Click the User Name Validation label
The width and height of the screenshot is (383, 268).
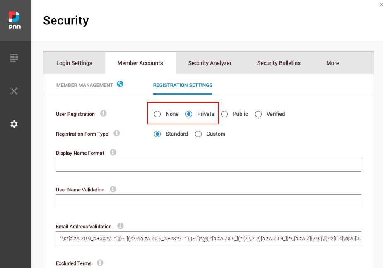(80, 190)
